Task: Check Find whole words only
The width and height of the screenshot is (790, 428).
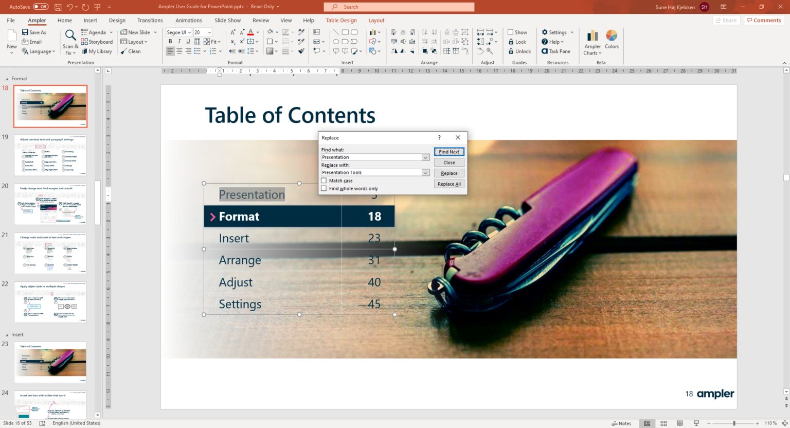Action: click(x=325, y=188)
